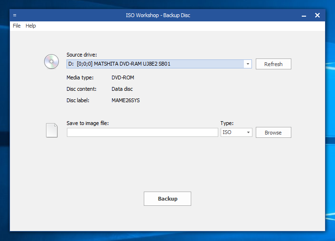Click the Save to image file label
Screen dimensions: 335x241
click(88, 123)
